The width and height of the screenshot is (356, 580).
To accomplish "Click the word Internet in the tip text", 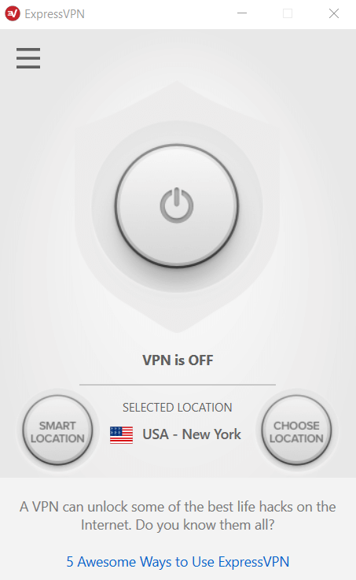I will click(105, 525).
